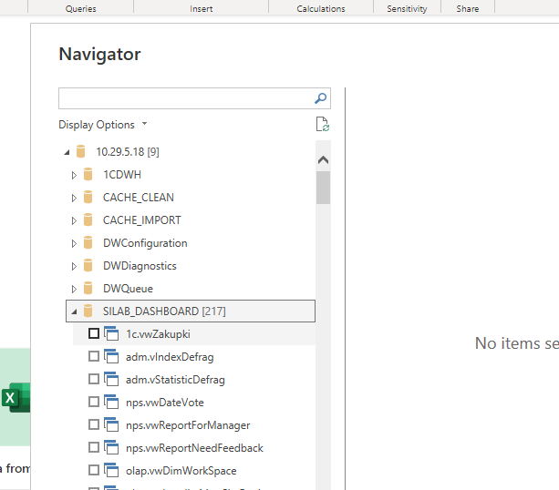Select the CACHE_CLEAN label
This screenshot has width=559, height=490.
pos(139,198)
